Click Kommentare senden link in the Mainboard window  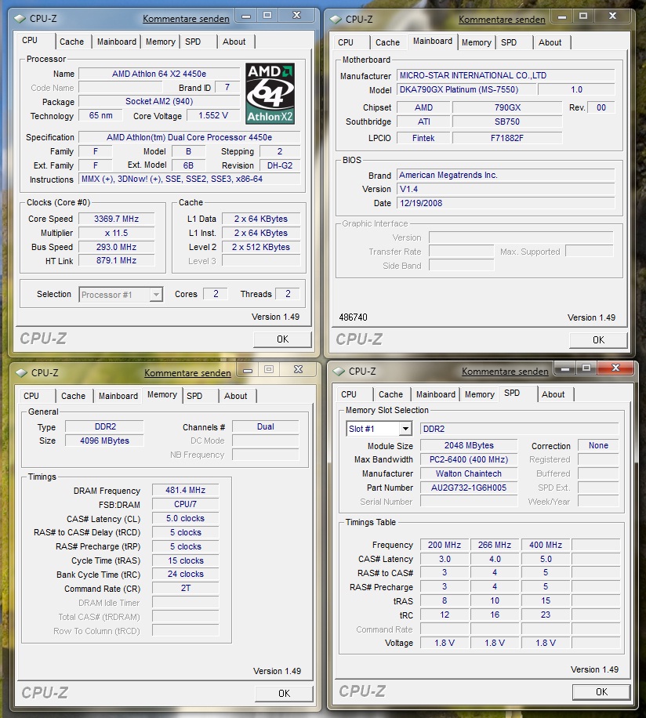[502, 20]
